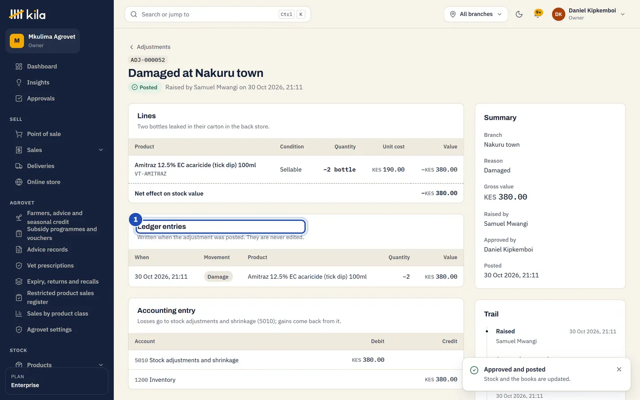Open Point of sale cart icon
Screen dimensions: 640x400
pos(19,134)
